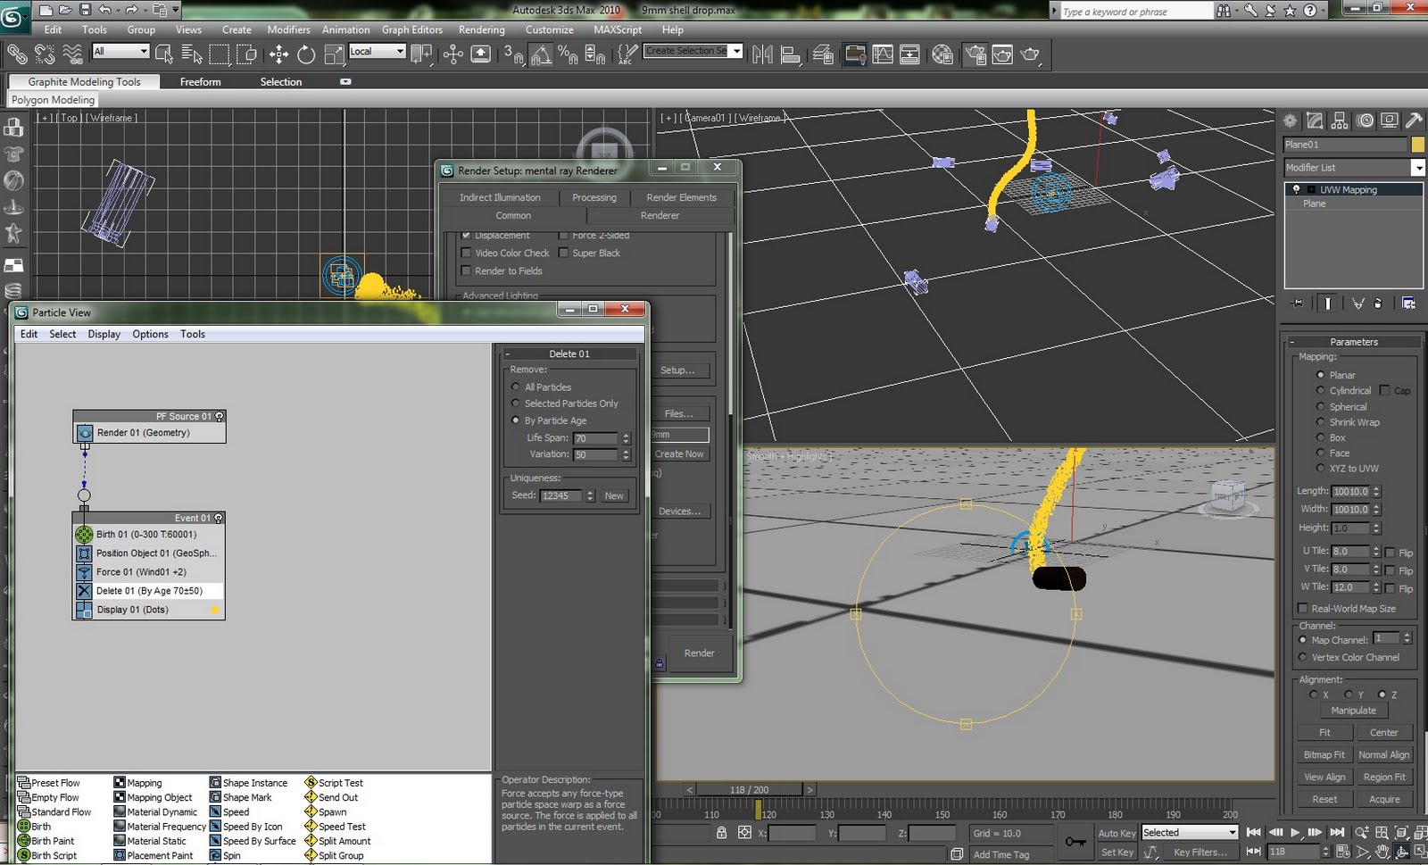Screen dimensions: 1428x865
Task: Click the Mirror tool icon
Action: (762, 54)
